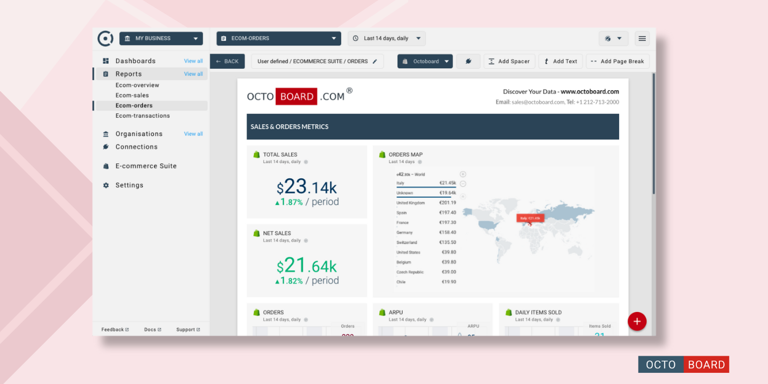Click the Shopify icon on ORDERS MAP widget
Viewport: 768px width, 384px height.
[x=382, y=155]
